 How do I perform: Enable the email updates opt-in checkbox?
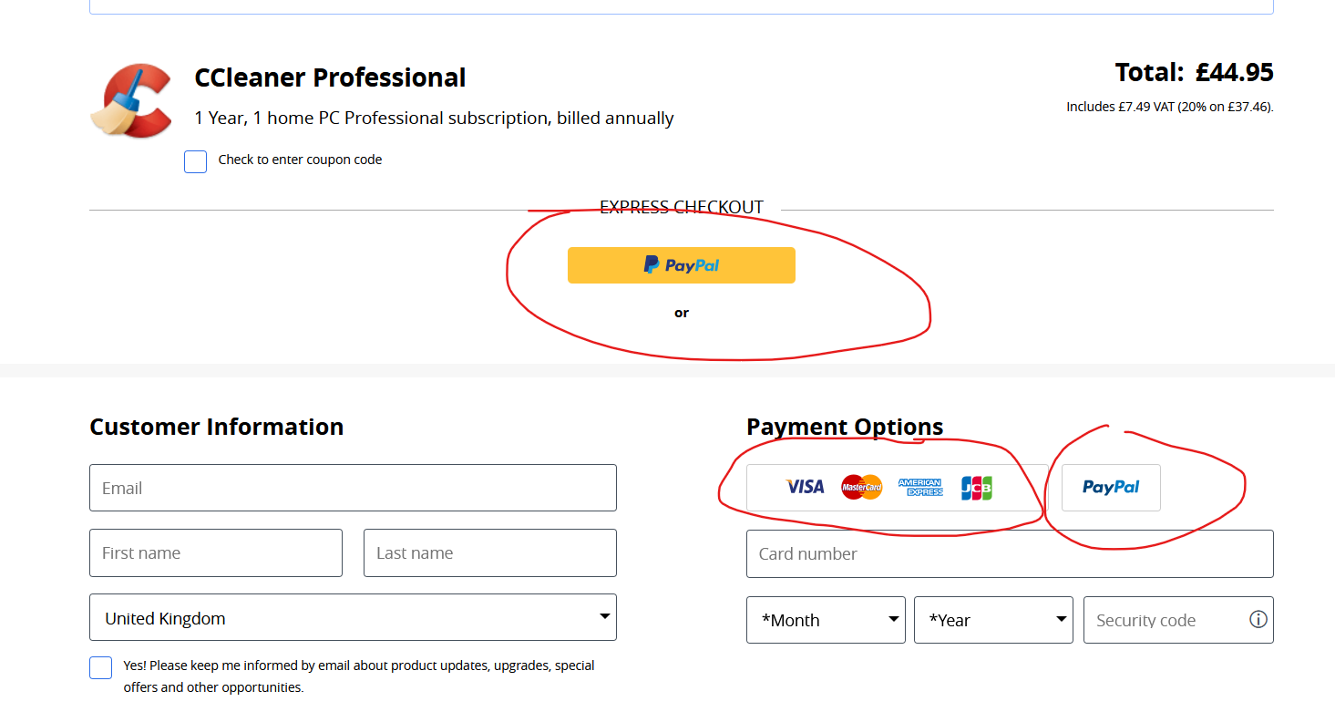[101, 667]
